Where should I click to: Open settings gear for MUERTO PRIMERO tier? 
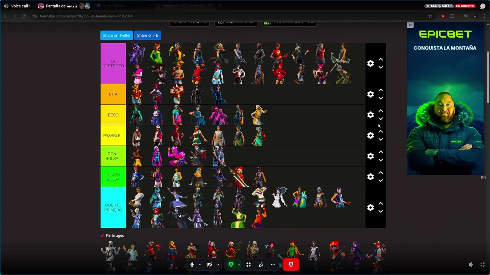370,207
